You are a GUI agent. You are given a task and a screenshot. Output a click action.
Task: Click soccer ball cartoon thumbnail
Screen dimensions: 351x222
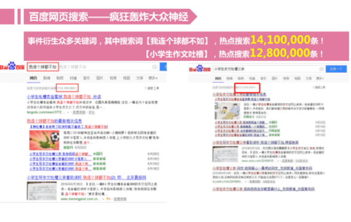[x=44, y=140]
